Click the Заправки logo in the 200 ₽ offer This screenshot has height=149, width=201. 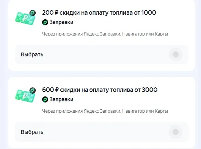click(x=45, y=22)
